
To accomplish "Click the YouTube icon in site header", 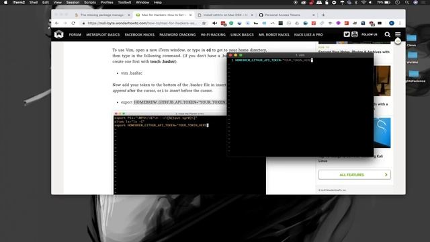I will (x=354, y=34).
